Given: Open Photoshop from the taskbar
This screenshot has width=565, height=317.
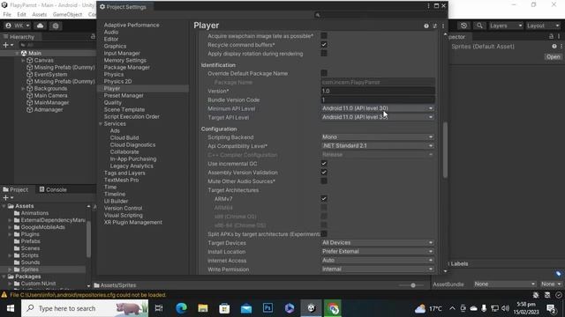Looking at the screenshot, I should click(267, 308).
